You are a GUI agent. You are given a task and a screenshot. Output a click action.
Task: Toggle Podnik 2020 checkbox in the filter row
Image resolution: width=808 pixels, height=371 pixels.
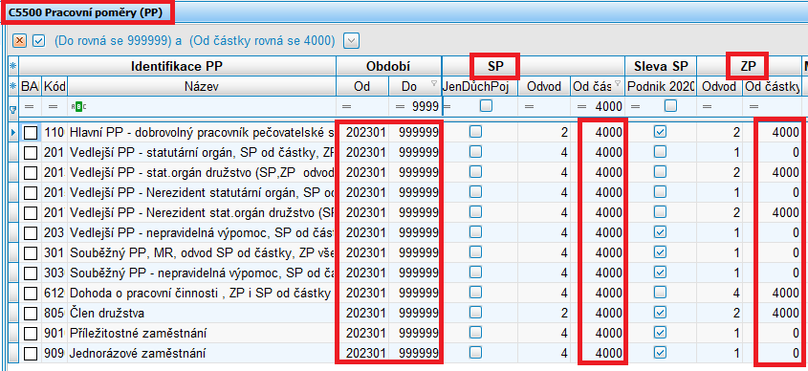pyautogui.click(x=670, y=105)
